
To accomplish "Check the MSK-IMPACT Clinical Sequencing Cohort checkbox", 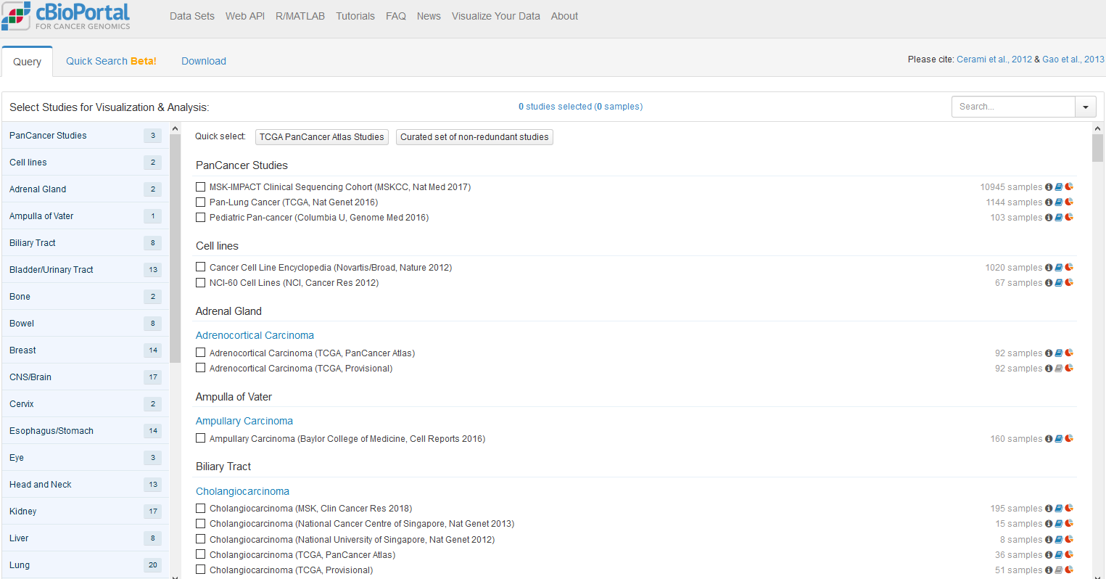I will (x=201, y=187).
